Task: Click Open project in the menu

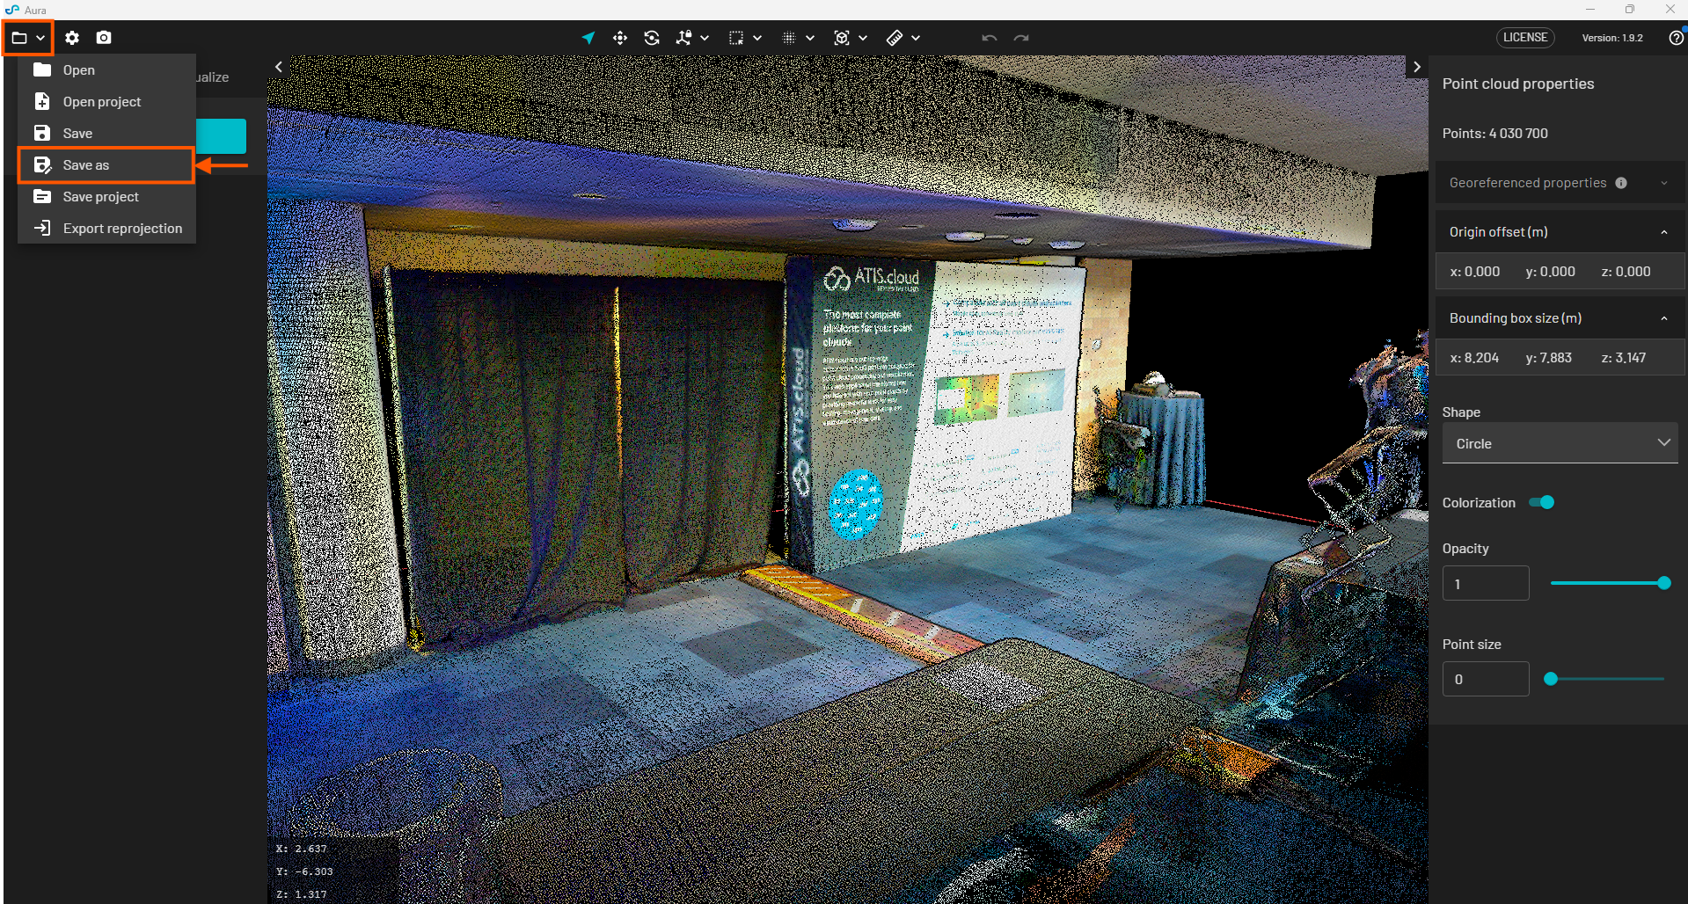Action: point(101,102)
